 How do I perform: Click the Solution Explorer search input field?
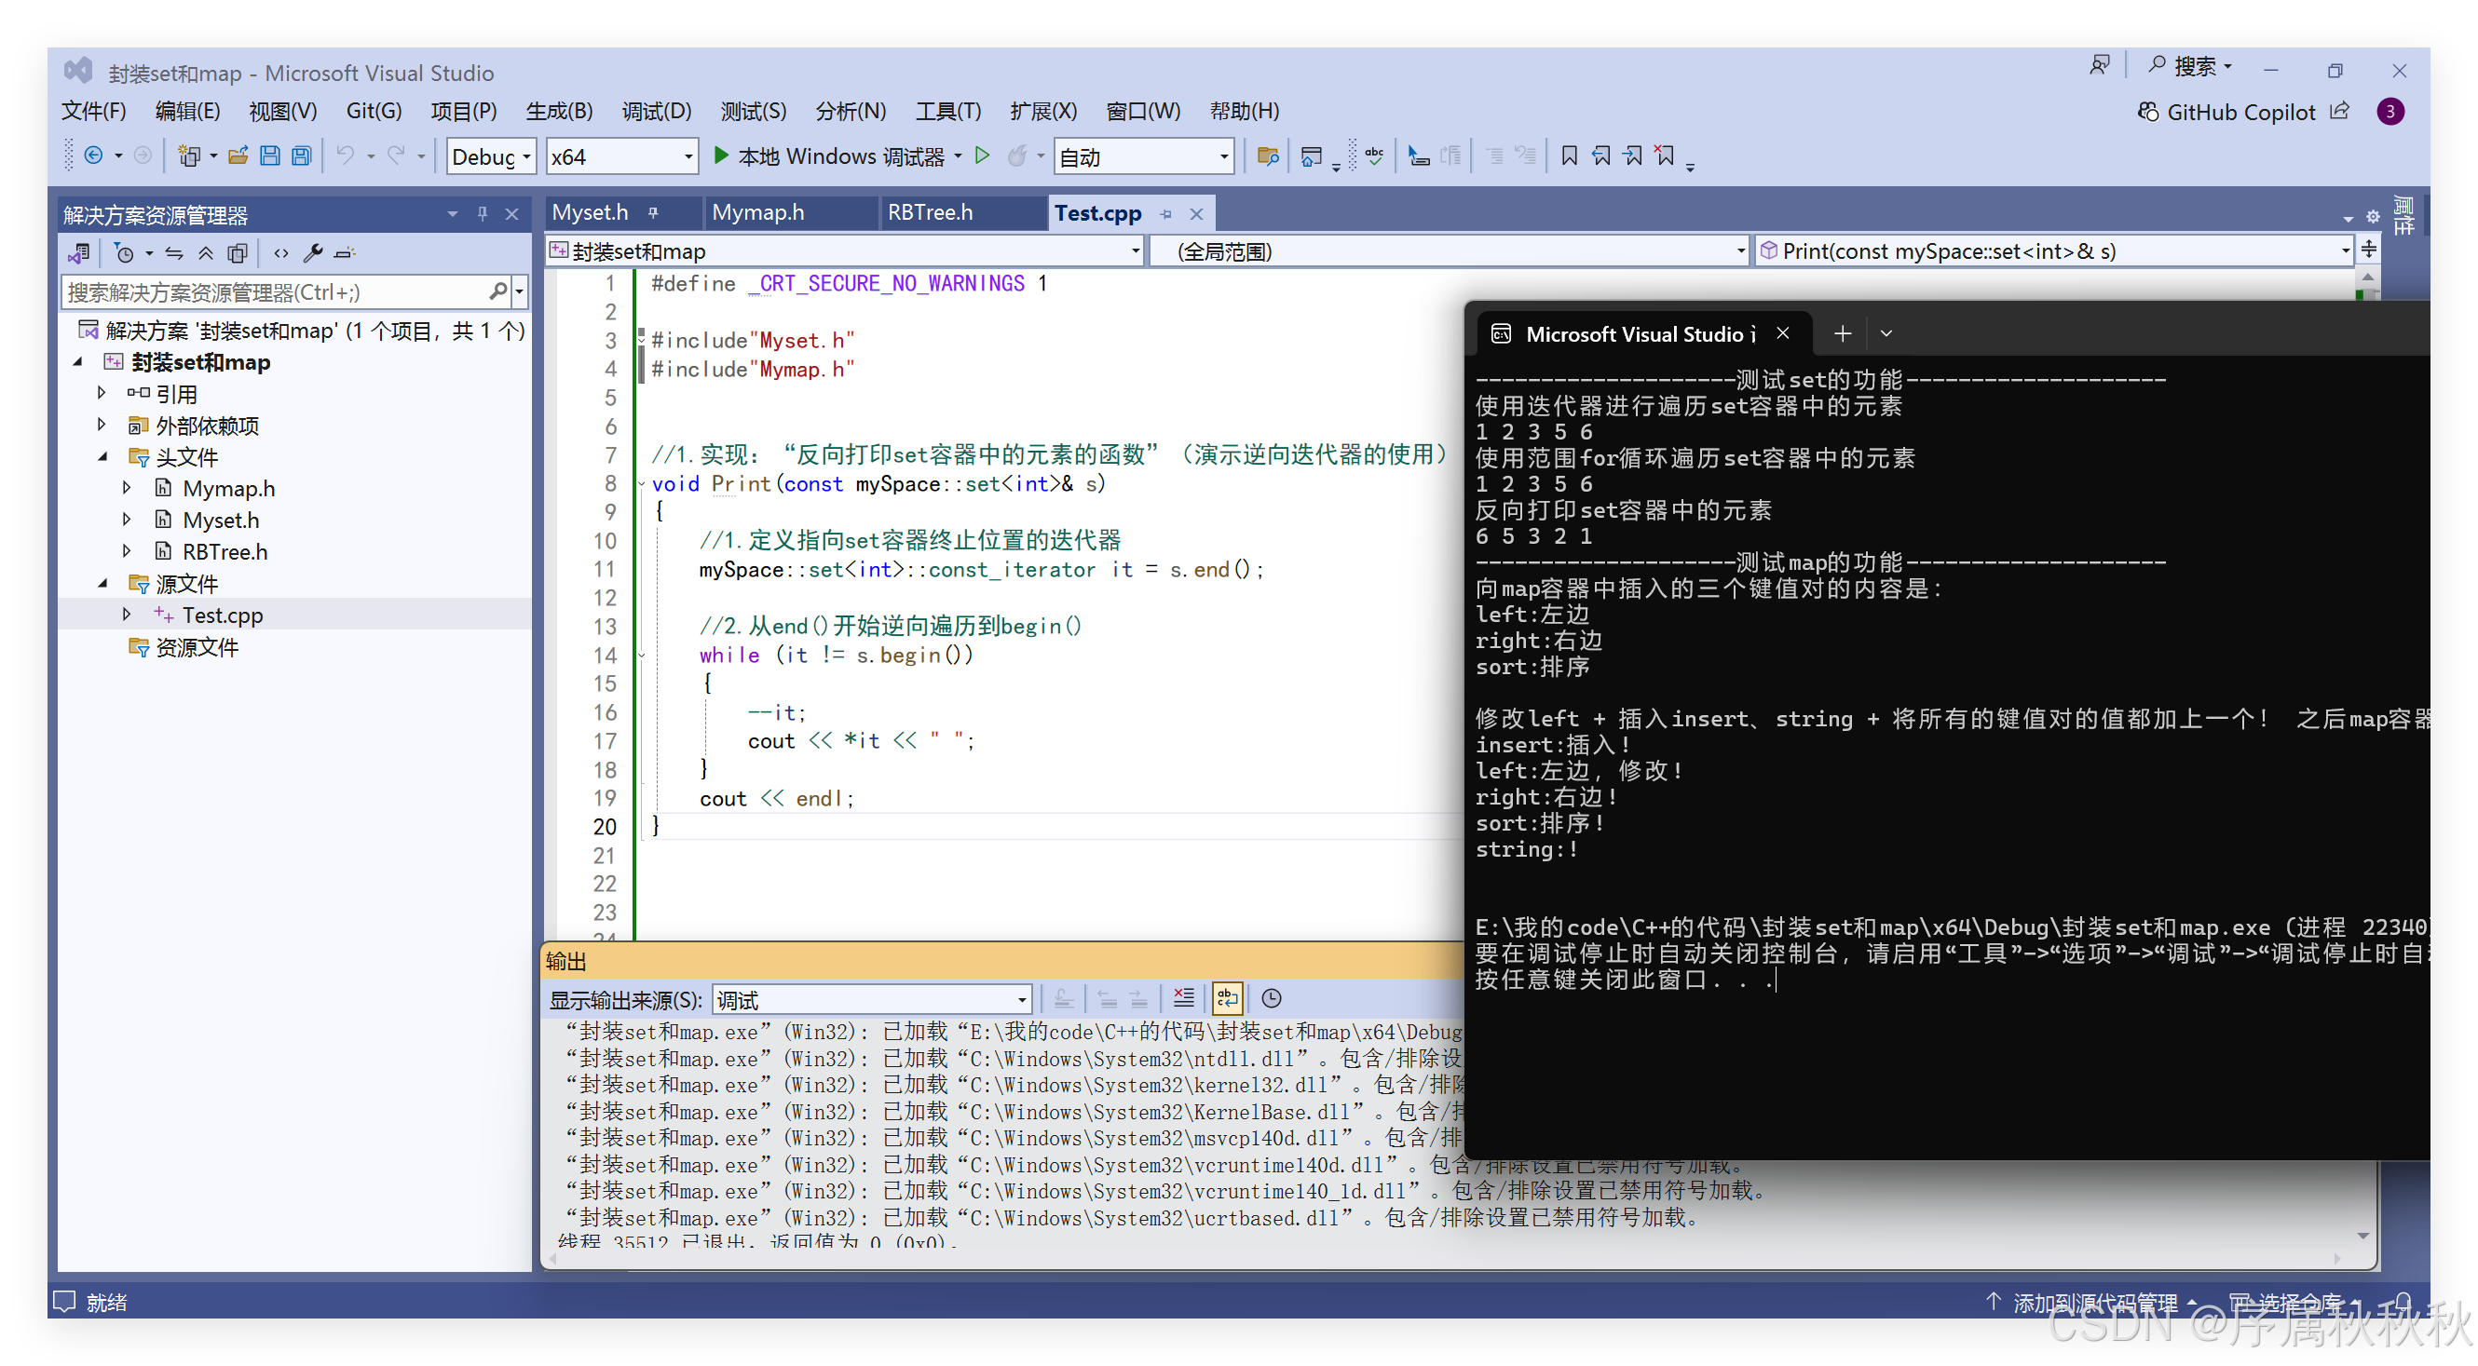pyautogui.click(x=274, y=292)
